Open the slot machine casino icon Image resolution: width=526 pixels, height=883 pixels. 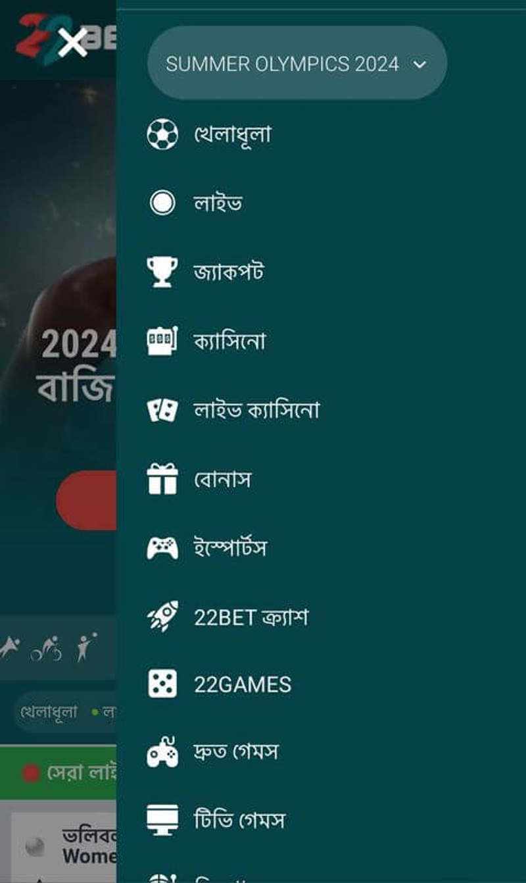click(162, 341)
